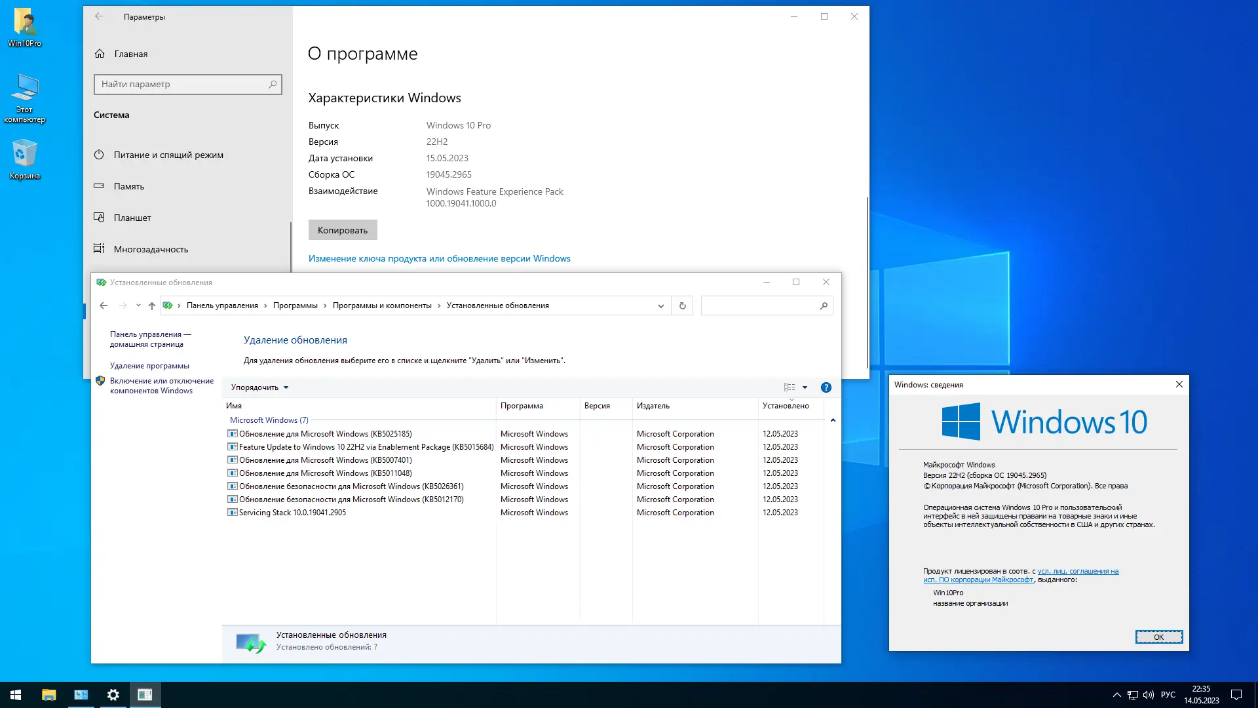Open view options dropdown arrow
Viewport: 1258px width, 708px height.
tap(805, 387)
